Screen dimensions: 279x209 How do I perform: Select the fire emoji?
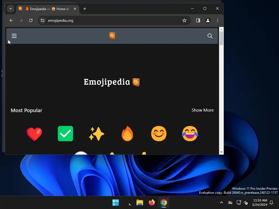coord(128,134)
